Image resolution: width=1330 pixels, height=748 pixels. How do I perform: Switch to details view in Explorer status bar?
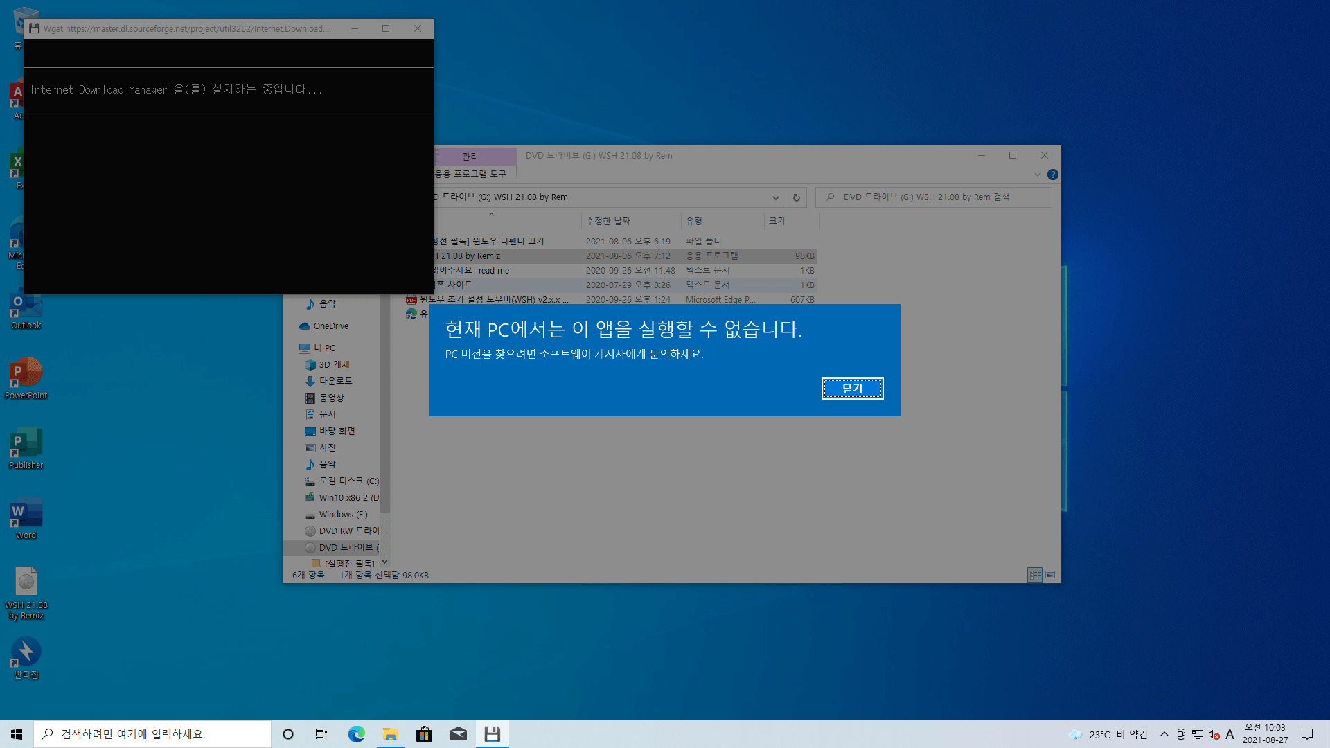tap(1035, 575)
